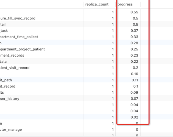Select the progress cell showing 0.55
Viewport: 173px width, 137px height.
(128, 12)
